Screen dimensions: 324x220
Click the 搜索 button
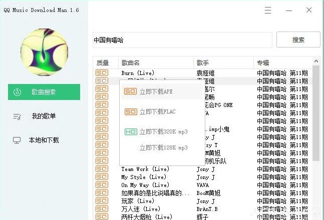(298, 39)
